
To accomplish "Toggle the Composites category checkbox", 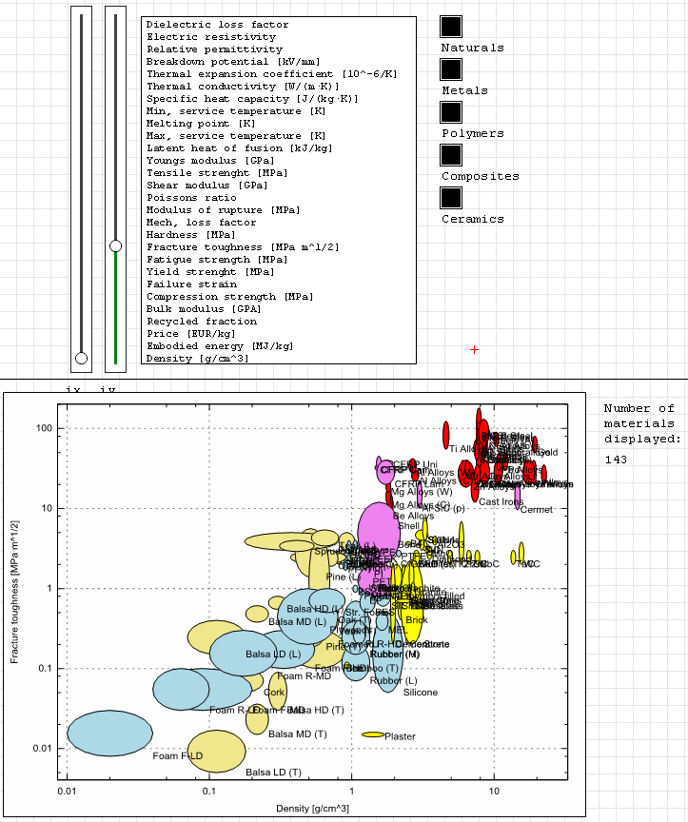I will click(x=451, y=155).
